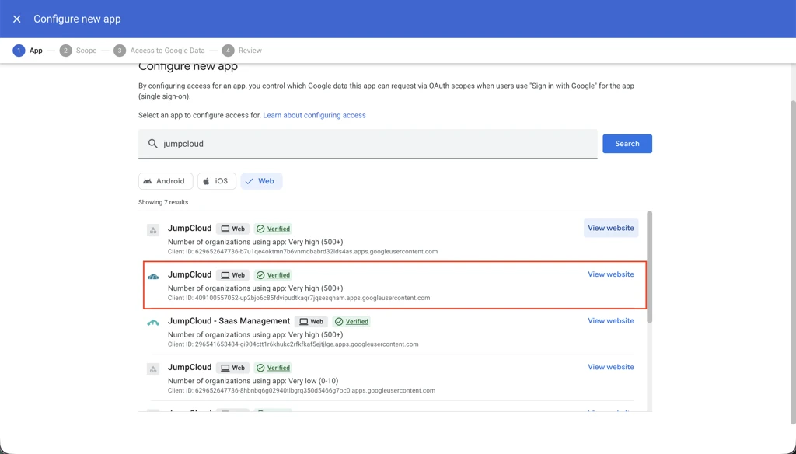The width and height of the screenshot is (796, 454).
Task: Toggle the iOS platform filter chip
Action: coord(217,181)
